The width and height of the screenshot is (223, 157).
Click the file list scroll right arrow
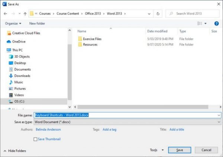pyautogui.click(x=220, y=107)
